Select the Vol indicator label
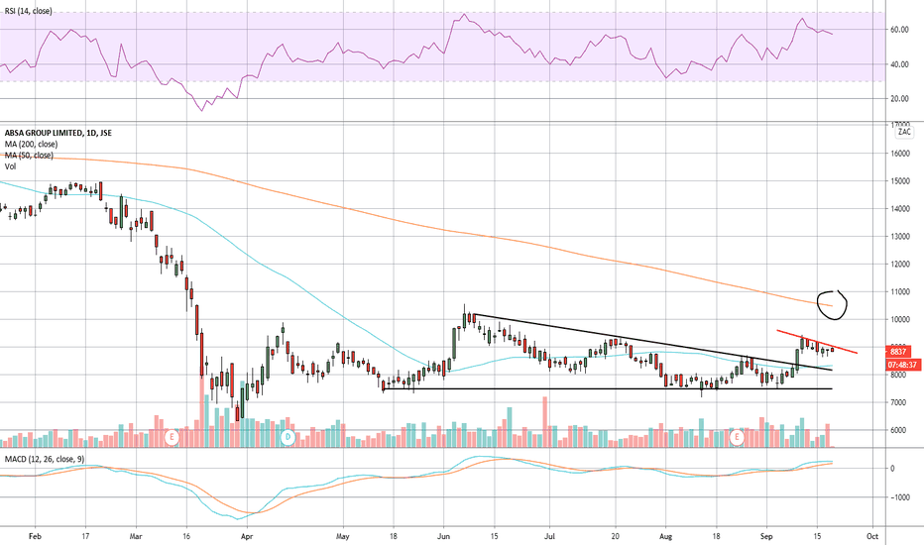This screenshot has width=924, height=545. point(10,166)
